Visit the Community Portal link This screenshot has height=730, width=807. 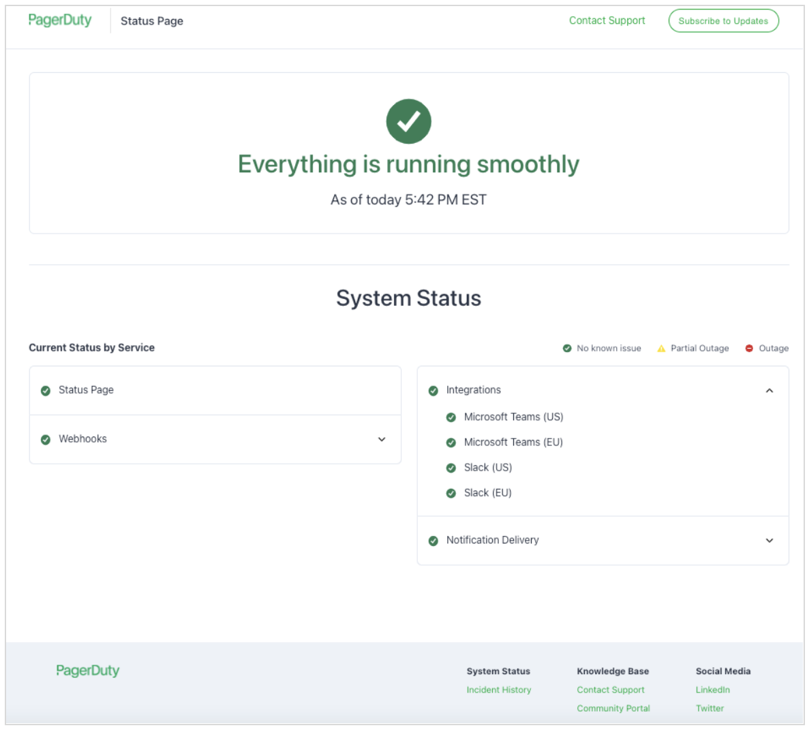pyautogui.click(x=613, y=708)
